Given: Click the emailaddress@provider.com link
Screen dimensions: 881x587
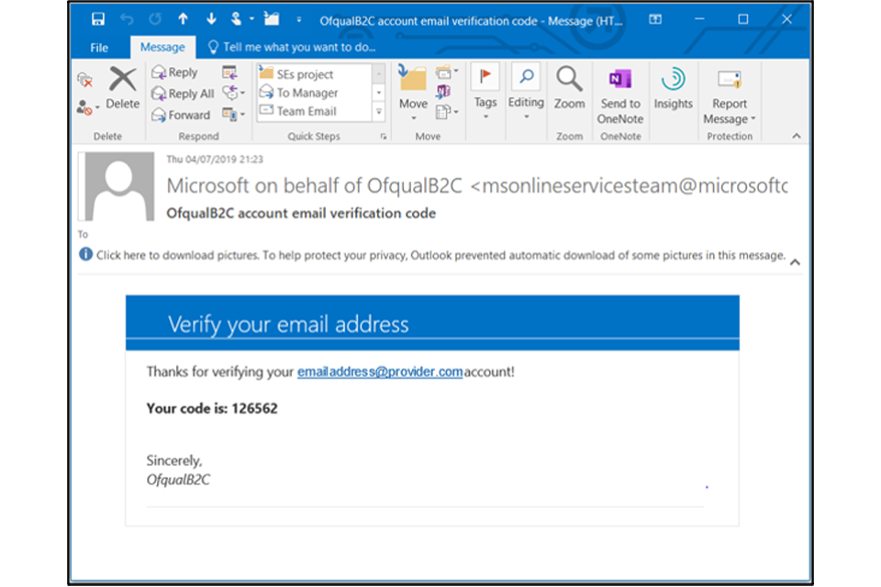Looking at the screenshot, I should [379, 372].
